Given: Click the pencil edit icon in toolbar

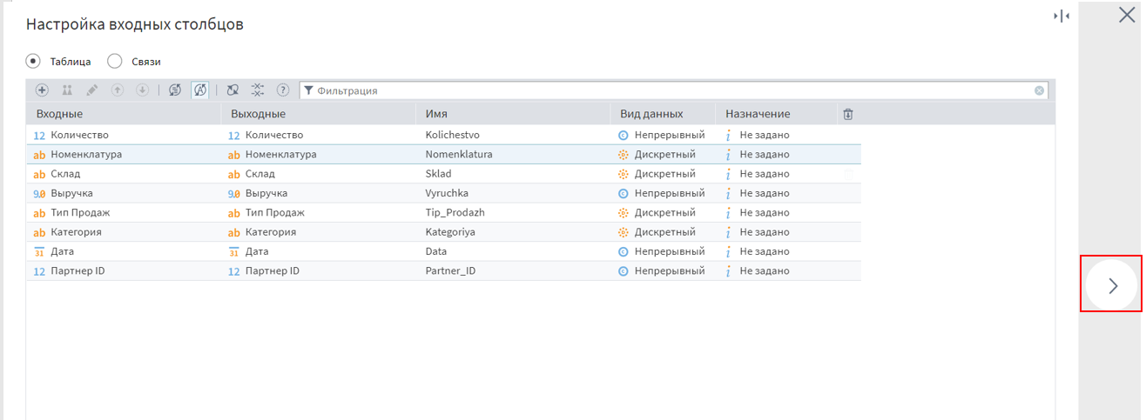Looking at the screenshot, I should click(92, 90).
